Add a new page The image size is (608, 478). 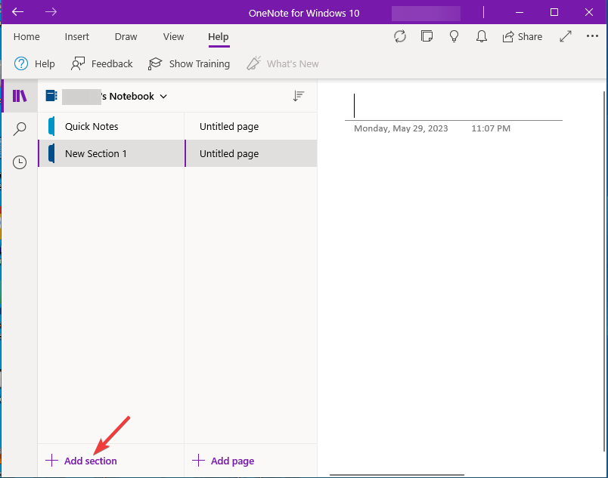pyautogui.click(x=223, y=461)
